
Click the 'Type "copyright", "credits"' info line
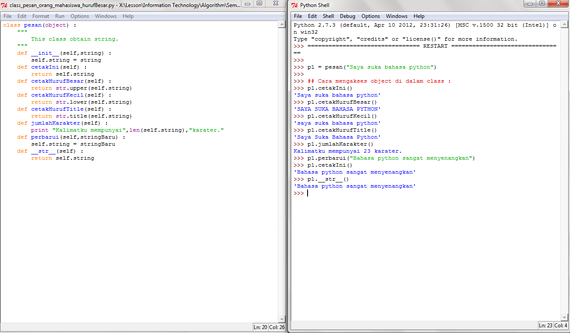pyautogui.click(x=405, y=39)
